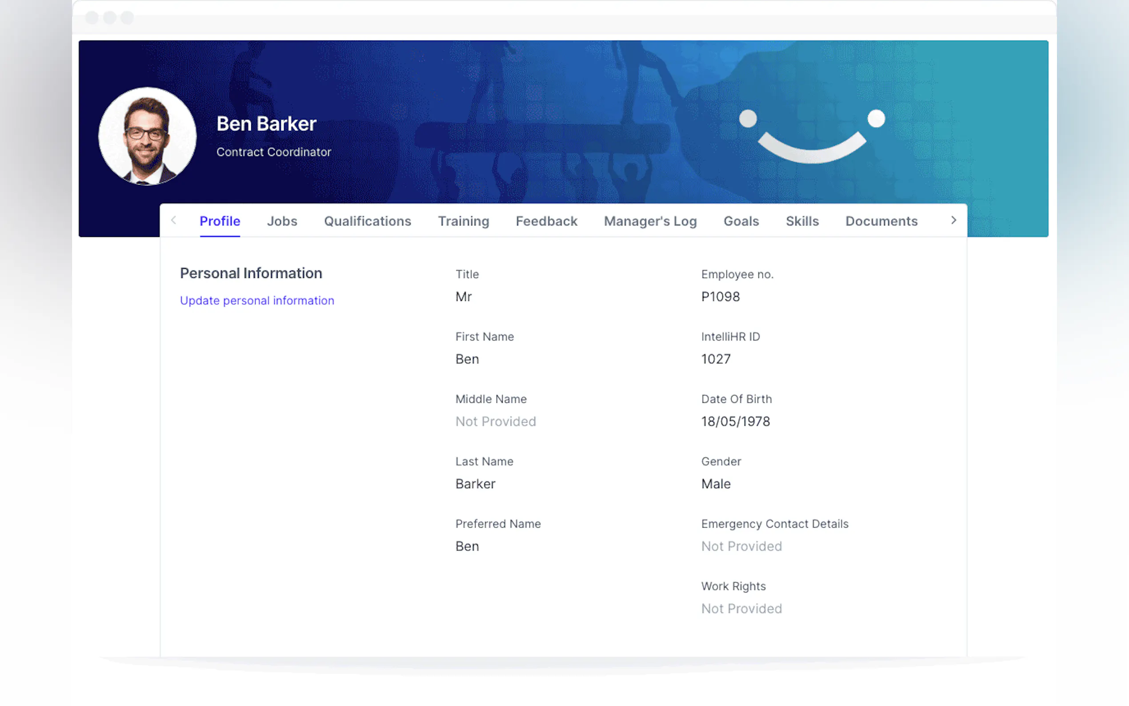Click the smiley face logo in banner

pos(812,136)
